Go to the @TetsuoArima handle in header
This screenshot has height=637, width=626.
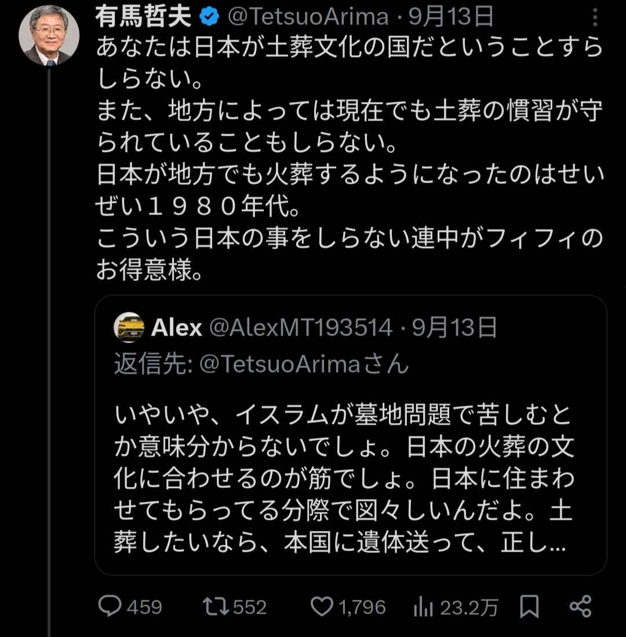pyautogui.click(x=308, y=18)
